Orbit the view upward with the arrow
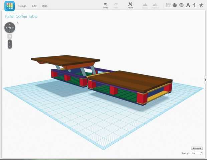Viewport: 207px width, 160px height. point(10,25)
